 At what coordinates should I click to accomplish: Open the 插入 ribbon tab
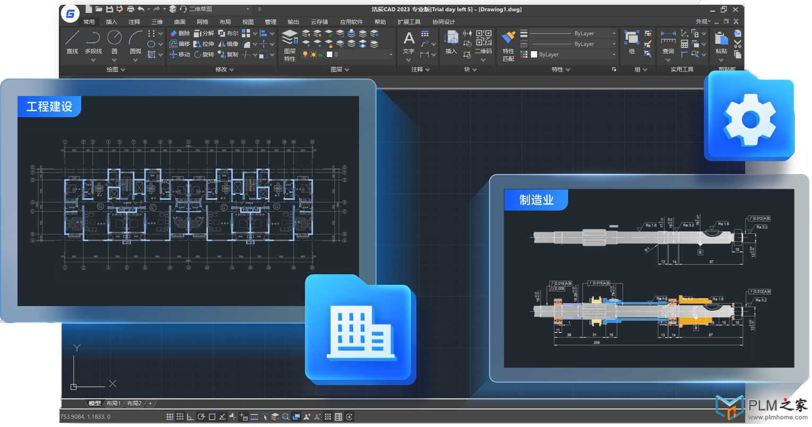coord(111,22)
